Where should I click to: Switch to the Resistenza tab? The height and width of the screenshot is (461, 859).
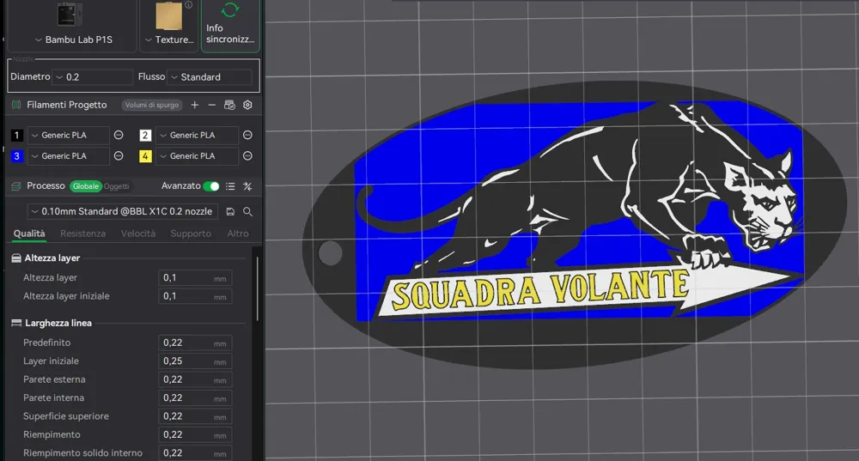tap(82, 234)
